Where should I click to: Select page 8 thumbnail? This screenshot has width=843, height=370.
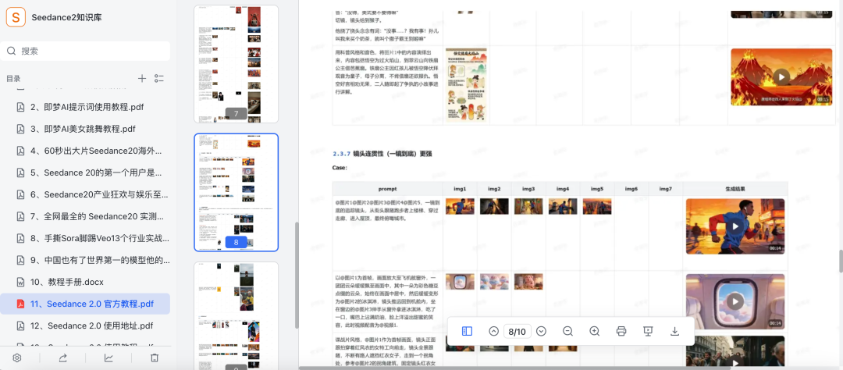[x=236, y=192]
